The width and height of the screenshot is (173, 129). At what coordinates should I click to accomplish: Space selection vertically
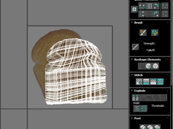[x=165, y=14]
